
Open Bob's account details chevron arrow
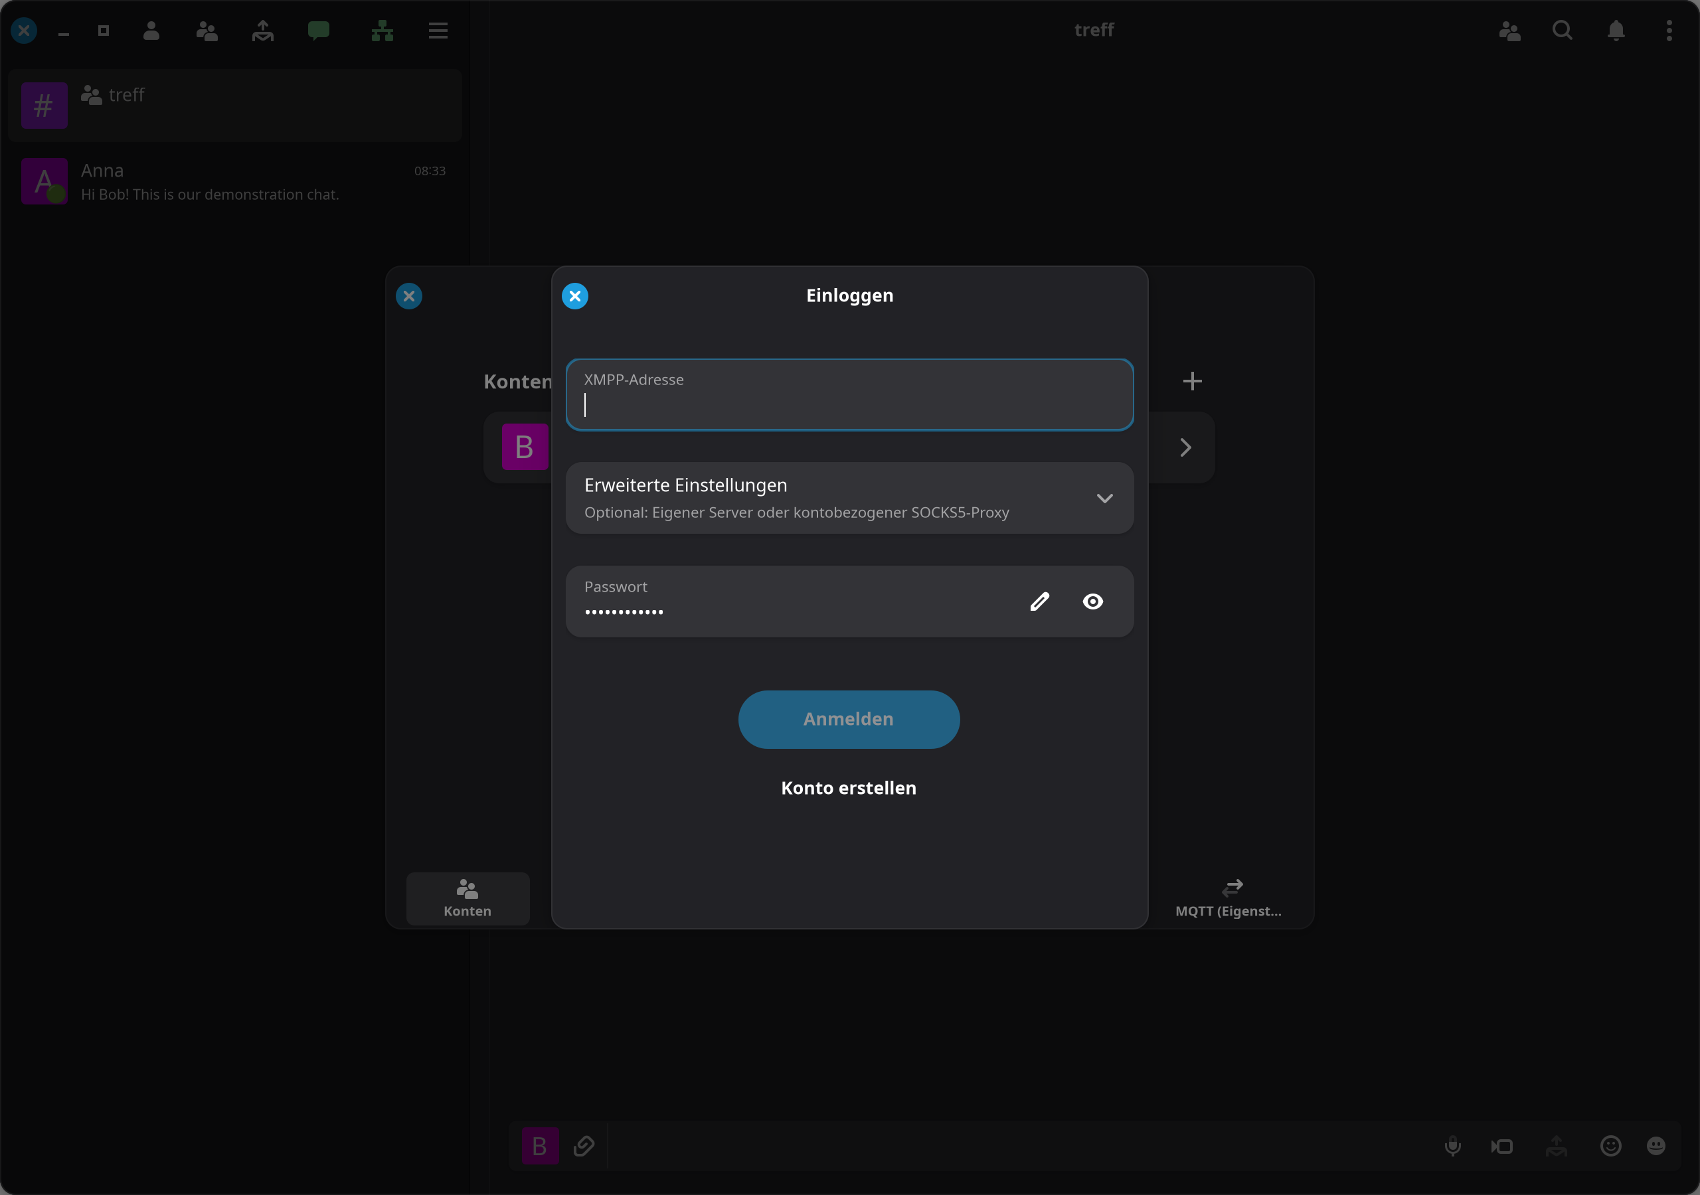click(1185, 447)
